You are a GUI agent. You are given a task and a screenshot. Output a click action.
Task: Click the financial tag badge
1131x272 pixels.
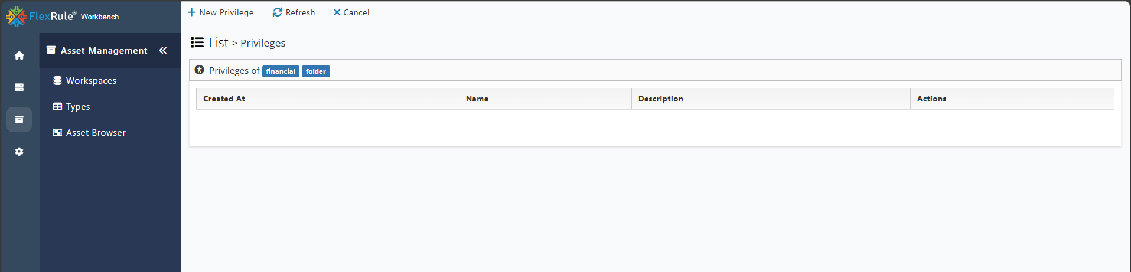(281, 71)
